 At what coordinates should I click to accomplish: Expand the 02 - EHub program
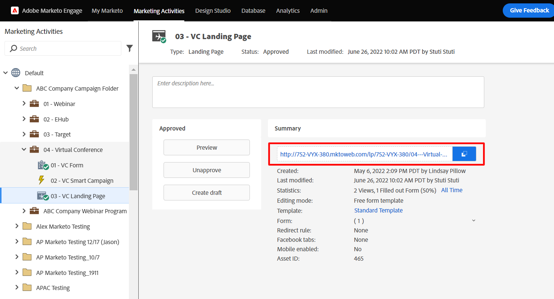click(x=24, y=119)
